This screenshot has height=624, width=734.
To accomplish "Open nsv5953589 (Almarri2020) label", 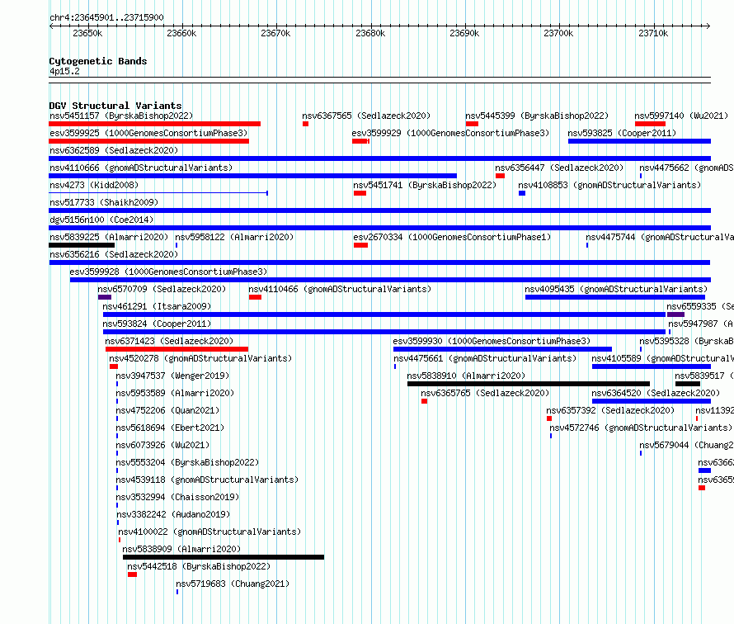I will click(x=175, y=393).
